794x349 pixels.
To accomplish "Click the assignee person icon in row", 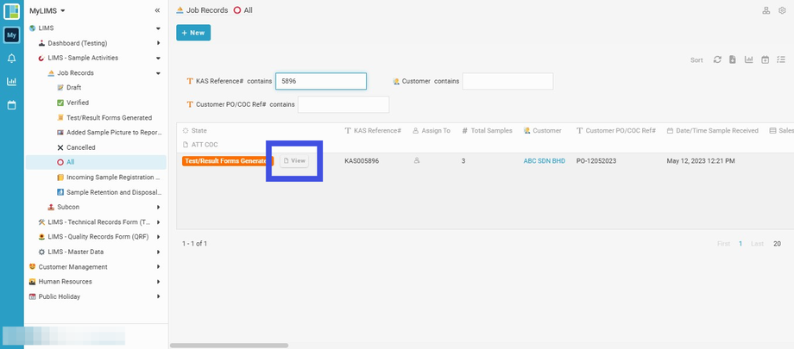I will point(417,160).
